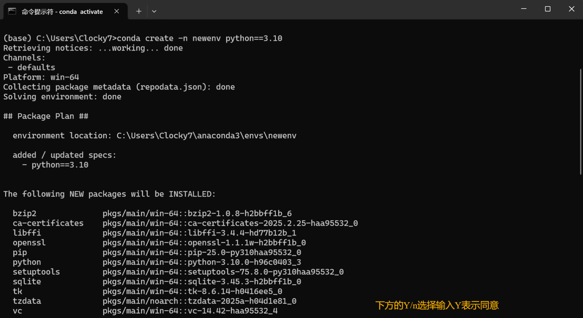Click the bzip2 package row
This screenshot has width=583, height=318.
tap(152, 213)
